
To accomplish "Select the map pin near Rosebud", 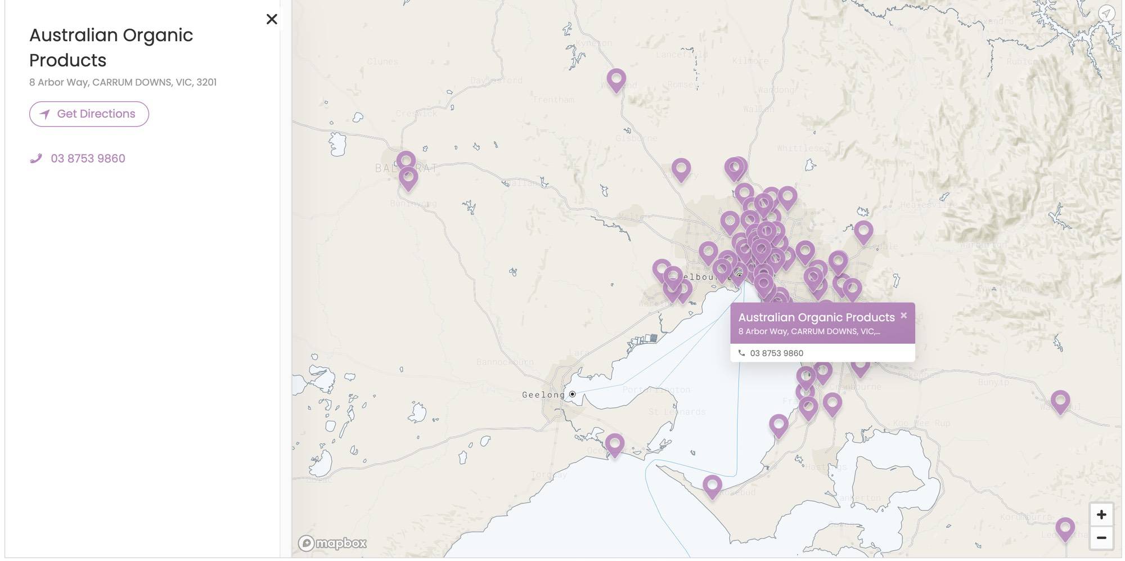I will pos(712,487).
